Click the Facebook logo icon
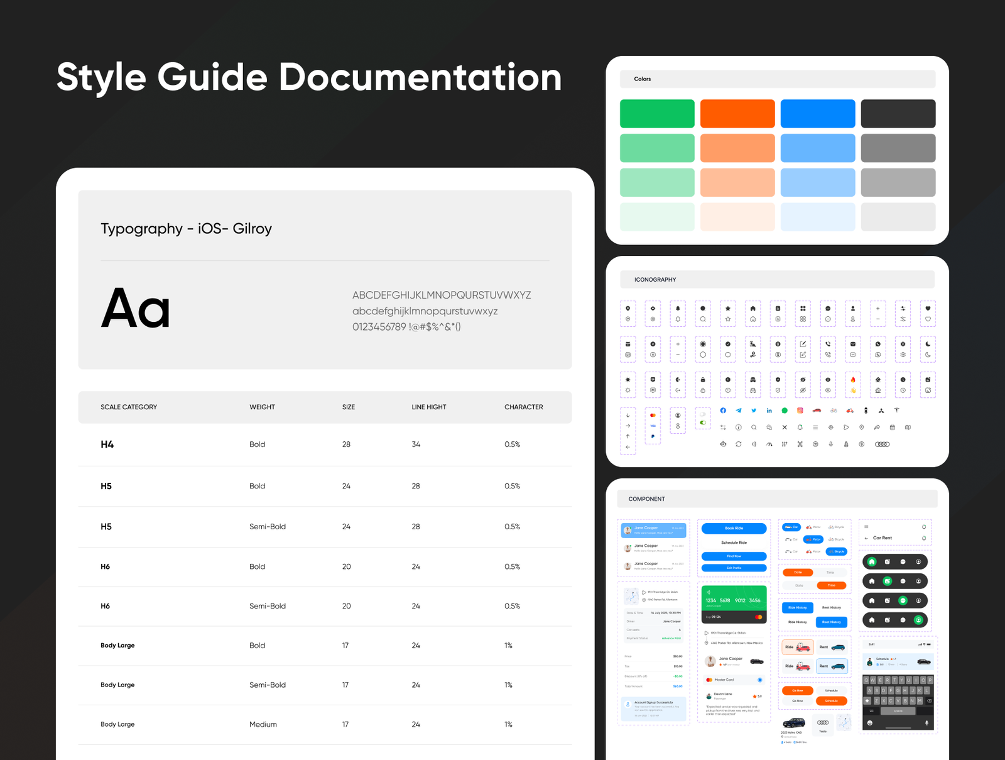Screen dimensions: 1005x760 click(x=723, y=410)
